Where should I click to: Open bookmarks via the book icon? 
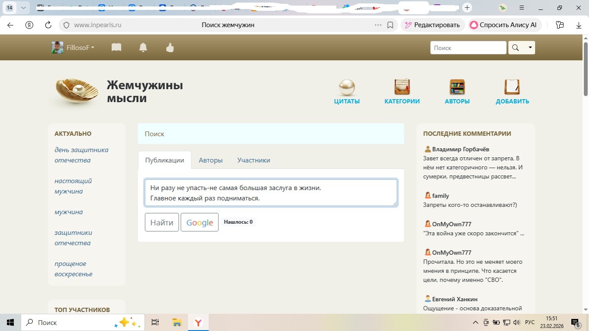pyautogui.click(x=116, y=47)
